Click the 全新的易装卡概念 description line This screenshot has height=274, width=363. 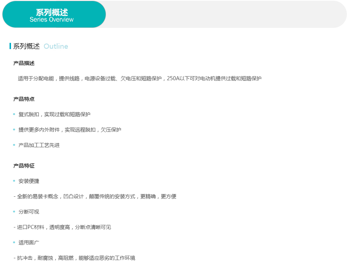(x=95, y=196)
